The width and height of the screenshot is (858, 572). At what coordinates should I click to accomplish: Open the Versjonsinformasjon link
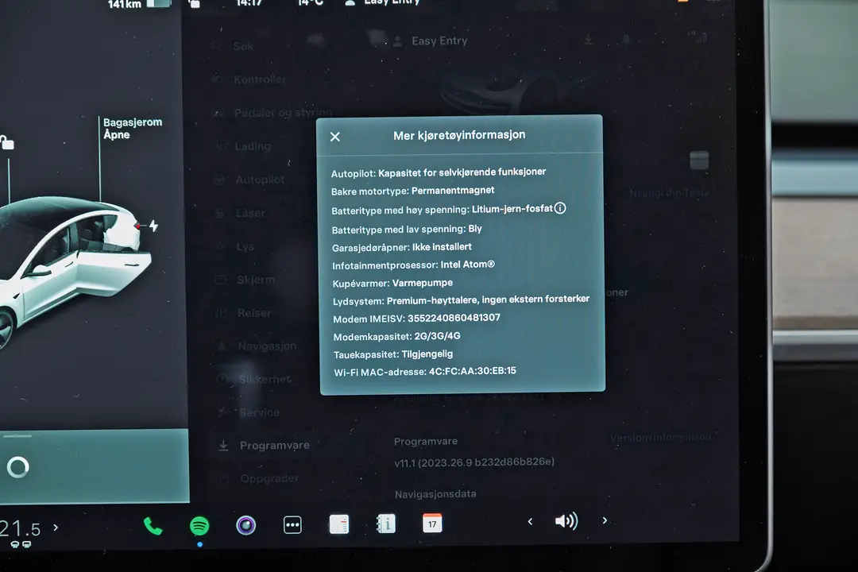click(x=660, y=438)
